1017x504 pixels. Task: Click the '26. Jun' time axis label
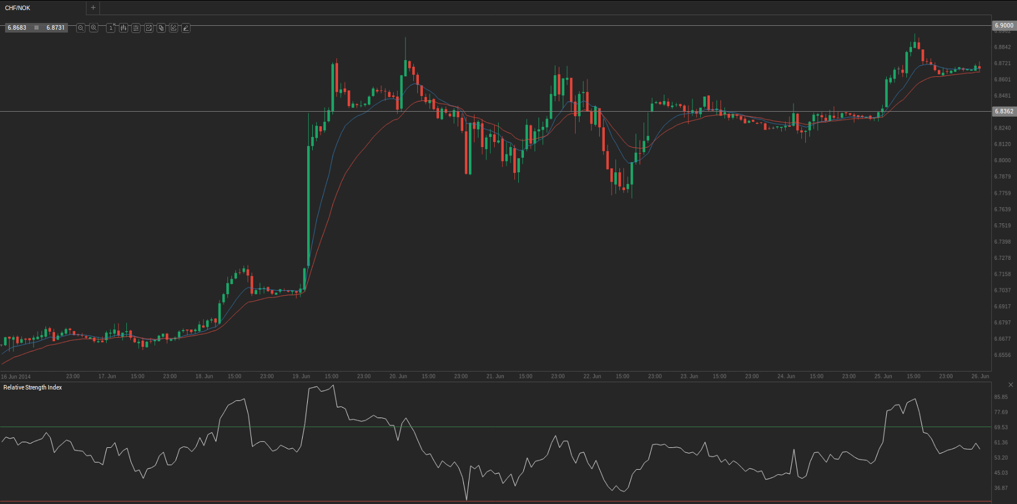click(980, 376)
